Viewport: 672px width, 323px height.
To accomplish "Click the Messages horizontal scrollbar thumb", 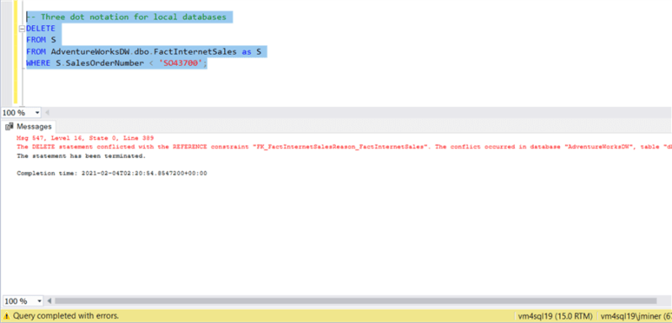I will tap(355, 301).
